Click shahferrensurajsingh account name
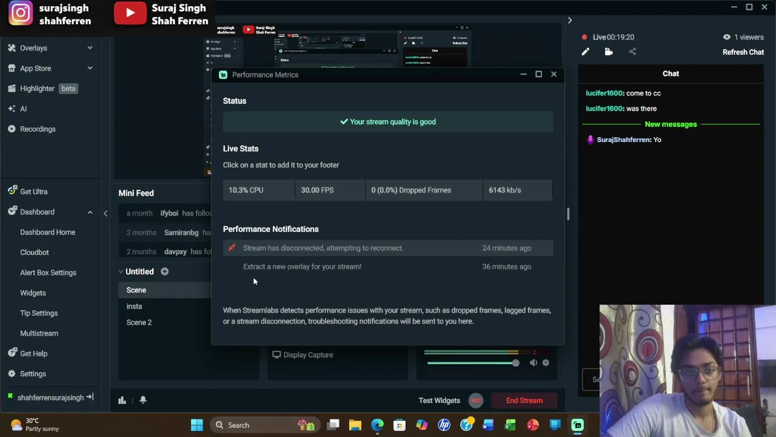Image resolution: width=776 pixels, height=437 pixels. pyautogui.click(x=50, y=398)
